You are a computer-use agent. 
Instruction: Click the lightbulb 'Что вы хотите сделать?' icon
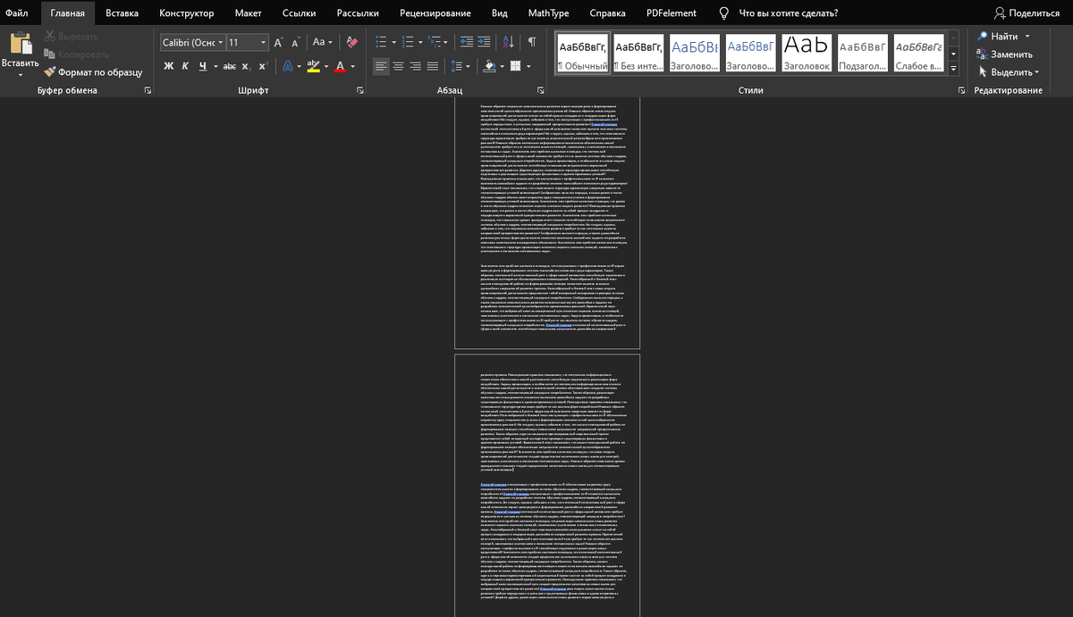[724, 13]
